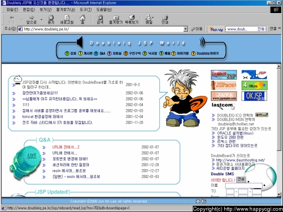Open link ORACLE 설치법(linux)
This screenshot has height=212, width=283.
(235, 133)
